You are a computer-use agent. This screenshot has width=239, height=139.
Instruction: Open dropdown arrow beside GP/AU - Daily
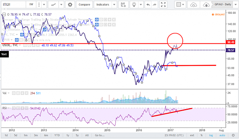(236, 5)
